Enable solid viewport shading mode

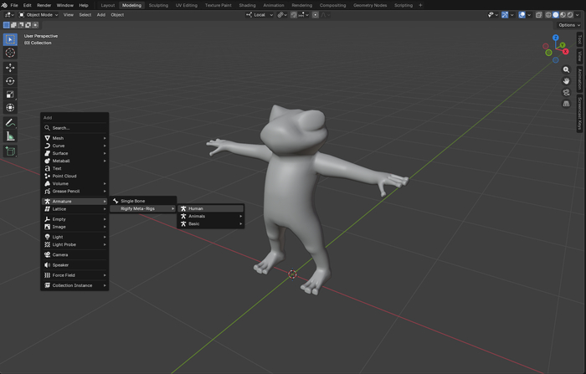[x=556, y=14]
